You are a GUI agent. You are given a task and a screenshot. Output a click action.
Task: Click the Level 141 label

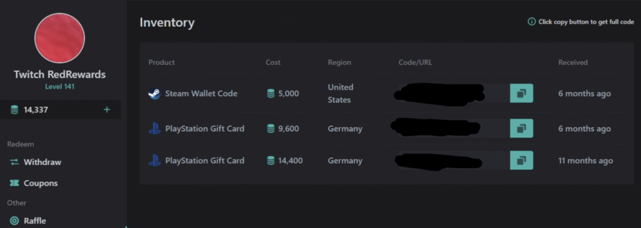pos(59,86)
